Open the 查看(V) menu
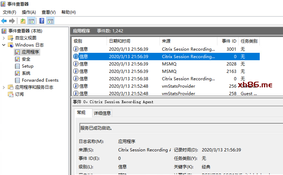Screen dimensions: 283x175 [x=48, y=12]
